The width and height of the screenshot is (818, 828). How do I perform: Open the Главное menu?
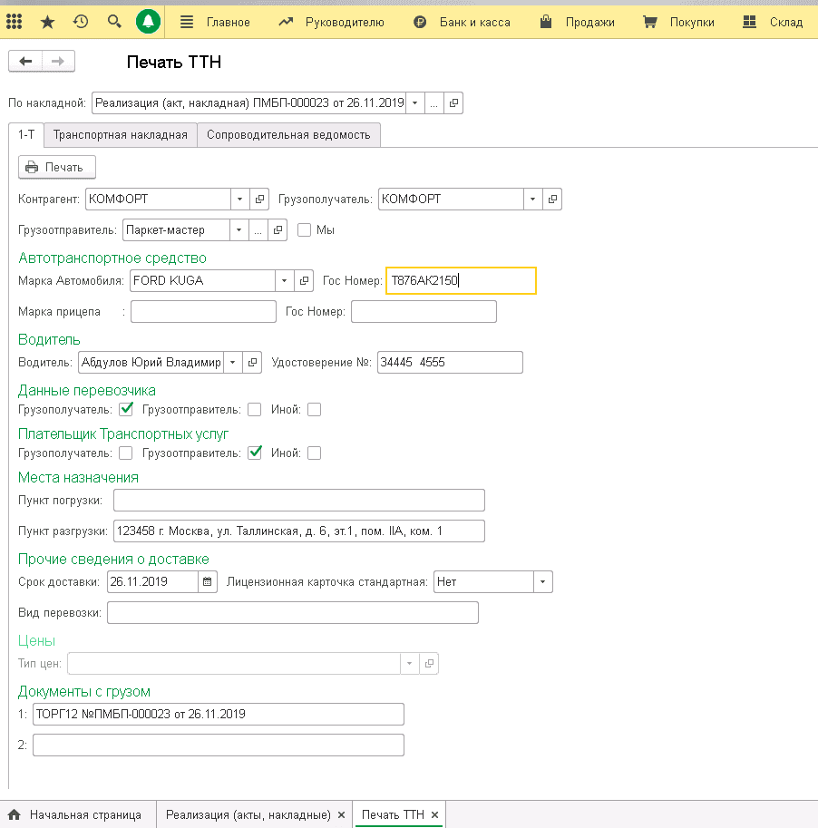[x=215, y=22]
